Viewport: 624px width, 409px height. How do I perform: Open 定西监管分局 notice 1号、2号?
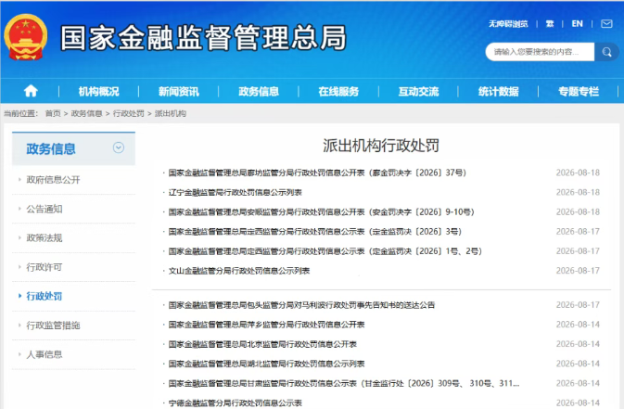(325, 251)
